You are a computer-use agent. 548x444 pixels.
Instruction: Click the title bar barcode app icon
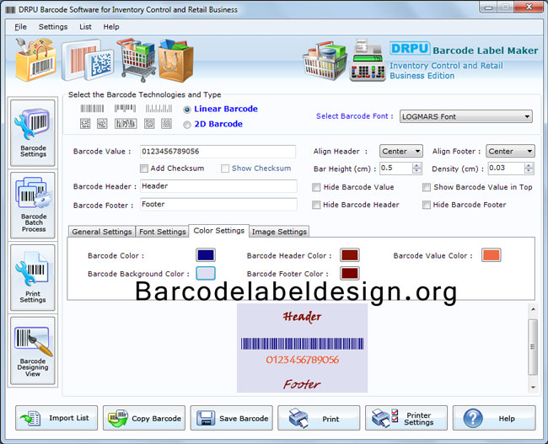[x=10, y=10]
